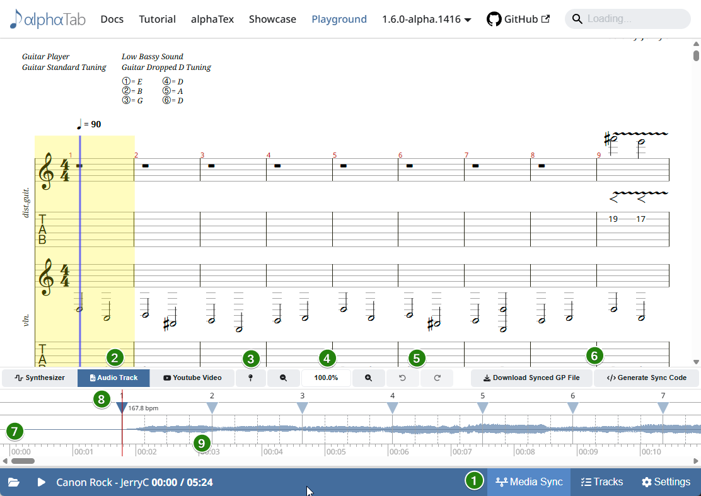The width and height of the screenshot is (701, 496).
Task: Undo the last sync change
Action: [x=402, y=378]
